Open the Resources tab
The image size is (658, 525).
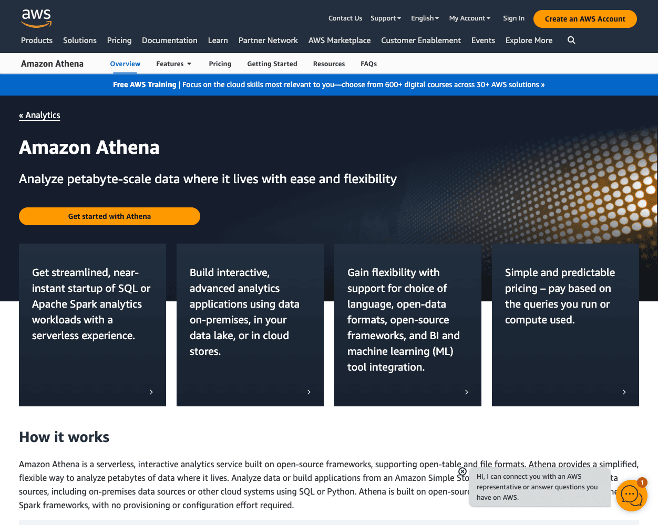[329, 64]
